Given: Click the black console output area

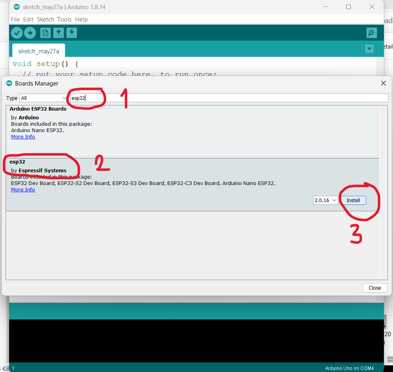Looking at the screenshot, I should pyautogui.click(x=196, y=341).
